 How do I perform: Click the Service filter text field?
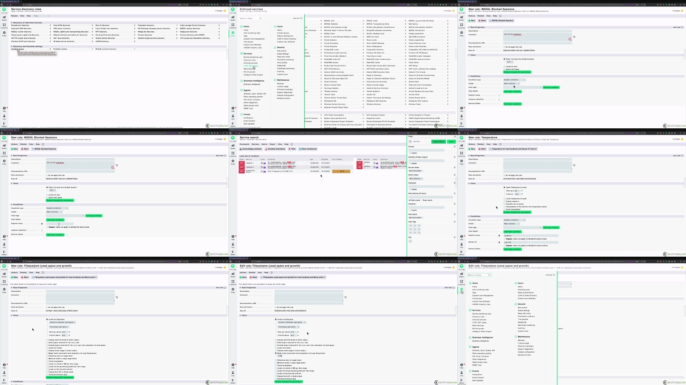tap(426, 150)
